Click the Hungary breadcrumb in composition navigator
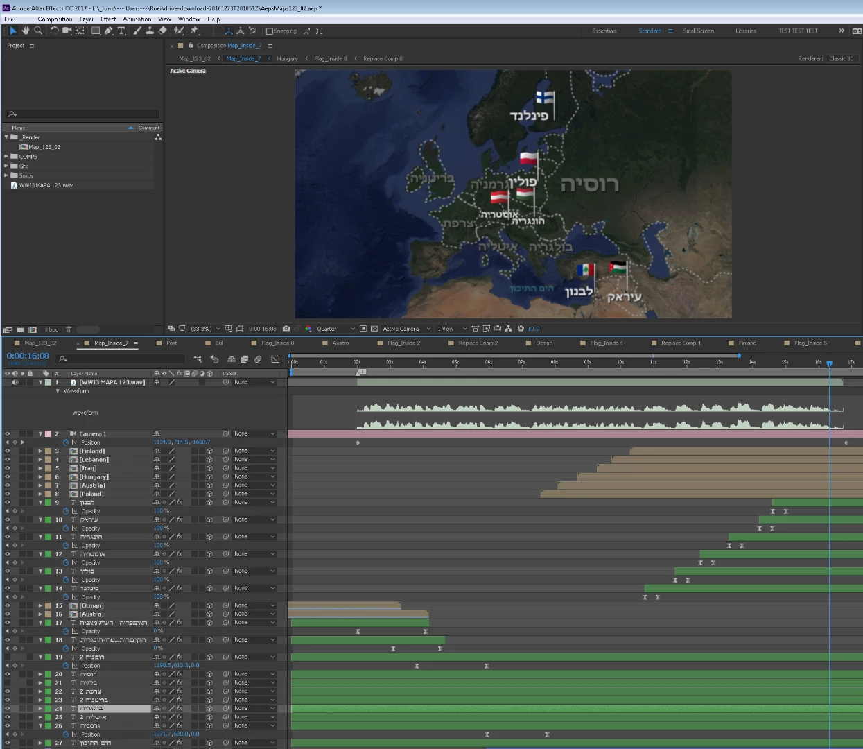Viewport: 863px width, 749px height. point(287,59)
